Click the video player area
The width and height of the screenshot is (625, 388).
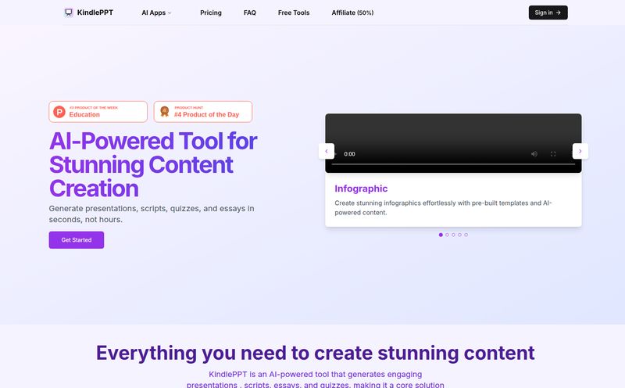(453, 143)
